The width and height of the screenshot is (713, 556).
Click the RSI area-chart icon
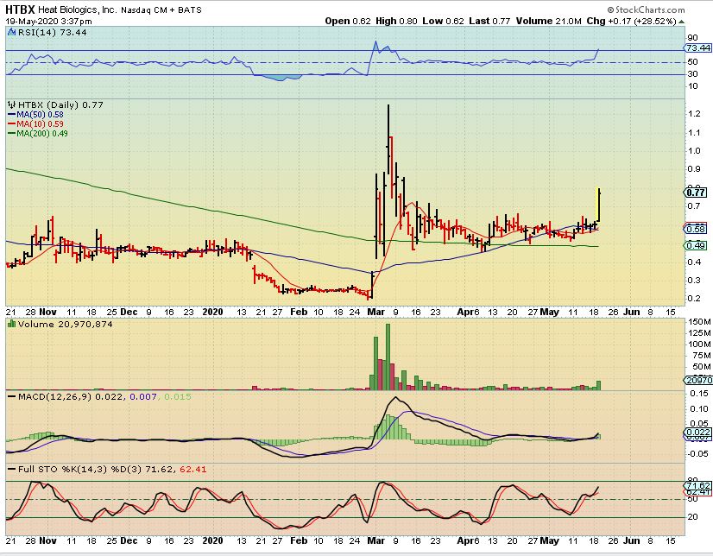[12, 31]
